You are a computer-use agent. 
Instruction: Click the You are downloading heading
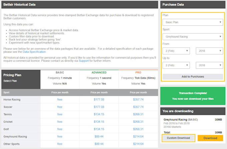[x=178, y=111]
